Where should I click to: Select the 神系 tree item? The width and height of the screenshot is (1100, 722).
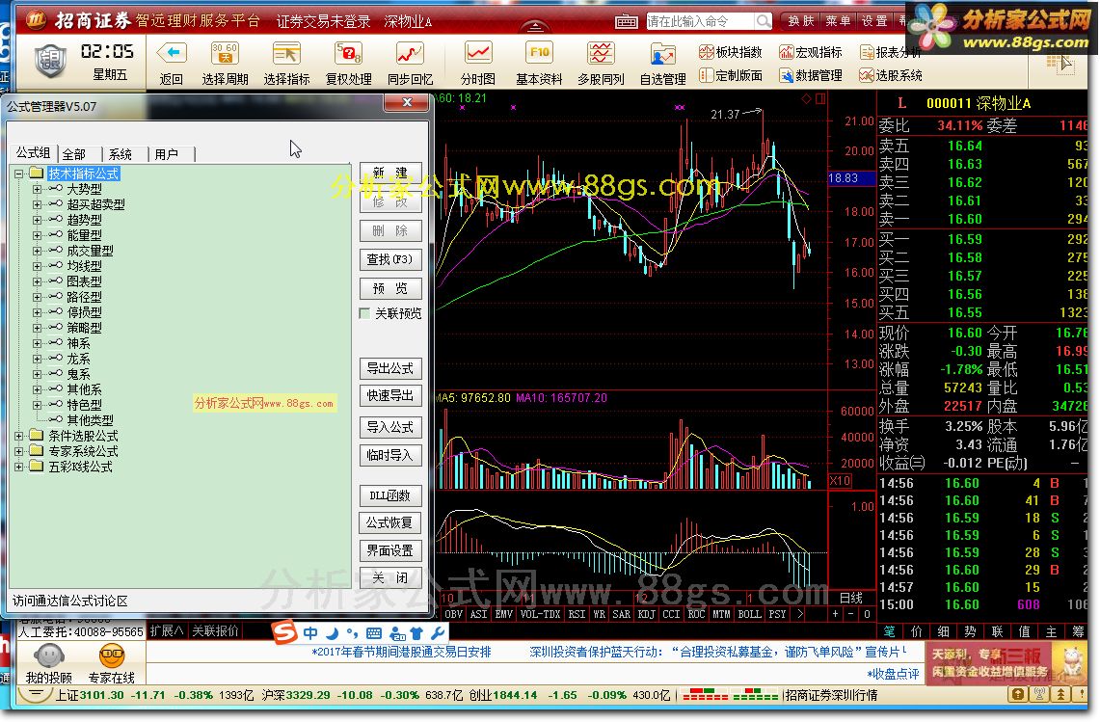point(79,343)
